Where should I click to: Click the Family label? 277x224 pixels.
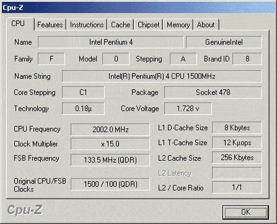pos(23,59)
